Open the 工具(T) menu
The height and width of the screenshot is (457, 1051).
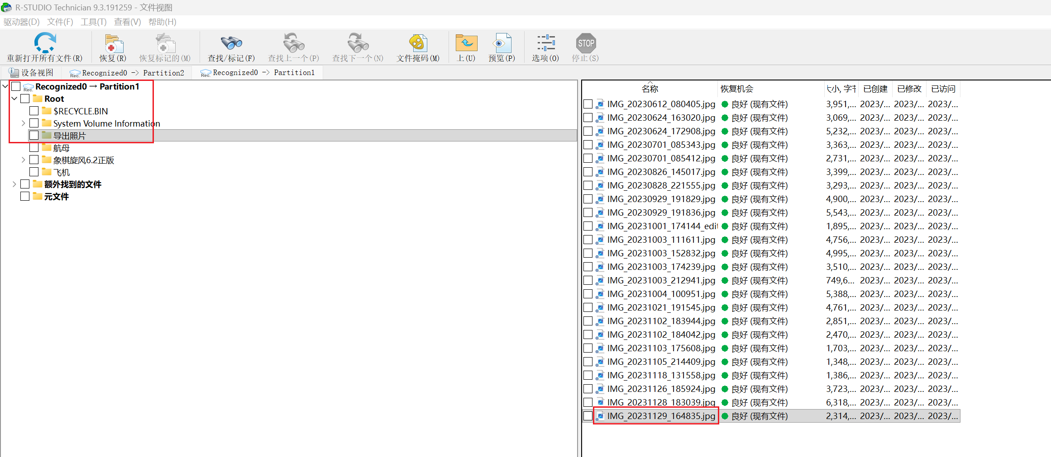click(93, 22)
